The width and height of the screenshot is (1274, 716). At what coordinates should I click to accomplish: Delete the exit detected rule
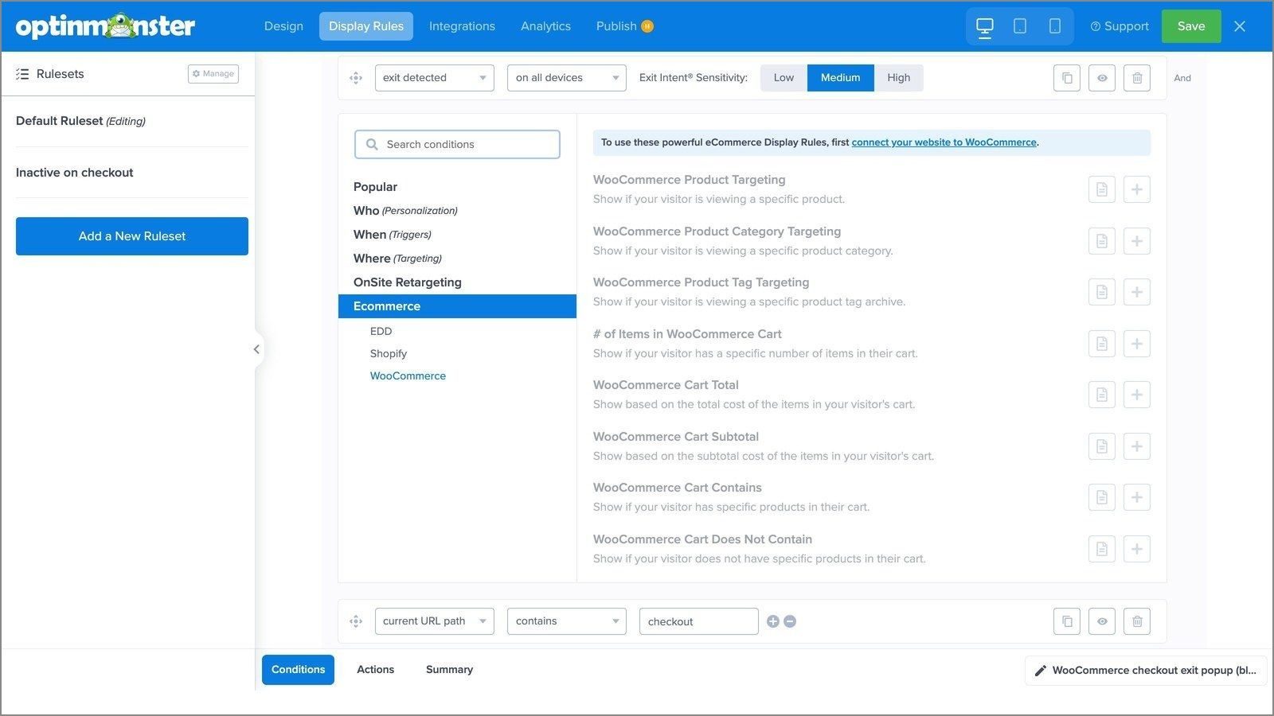(x=1137, y=78)
